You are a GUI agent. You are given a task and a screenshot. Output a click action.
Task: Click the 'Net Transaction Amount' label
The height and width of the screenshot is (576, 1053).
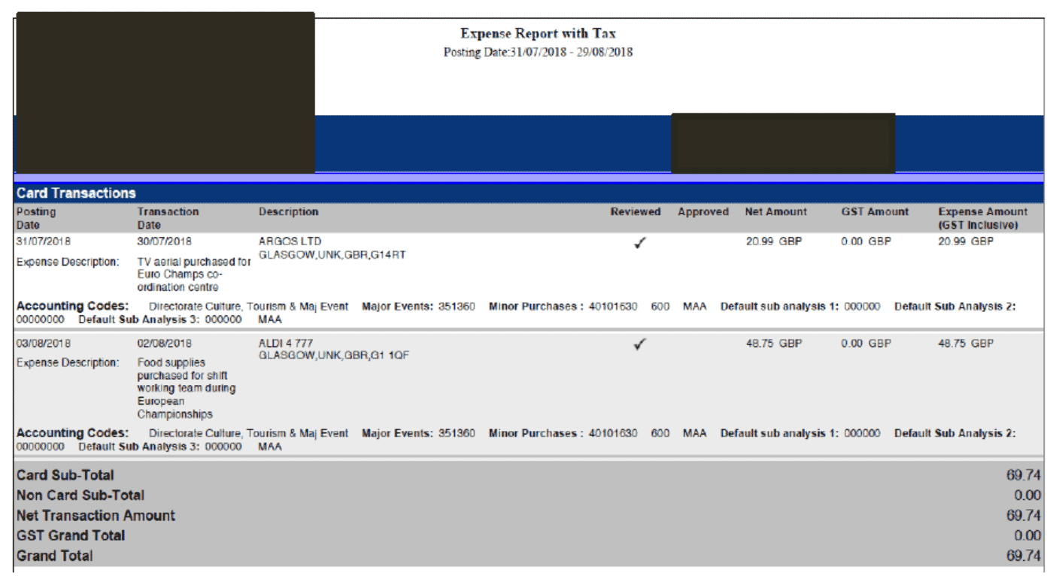point(96,516)
